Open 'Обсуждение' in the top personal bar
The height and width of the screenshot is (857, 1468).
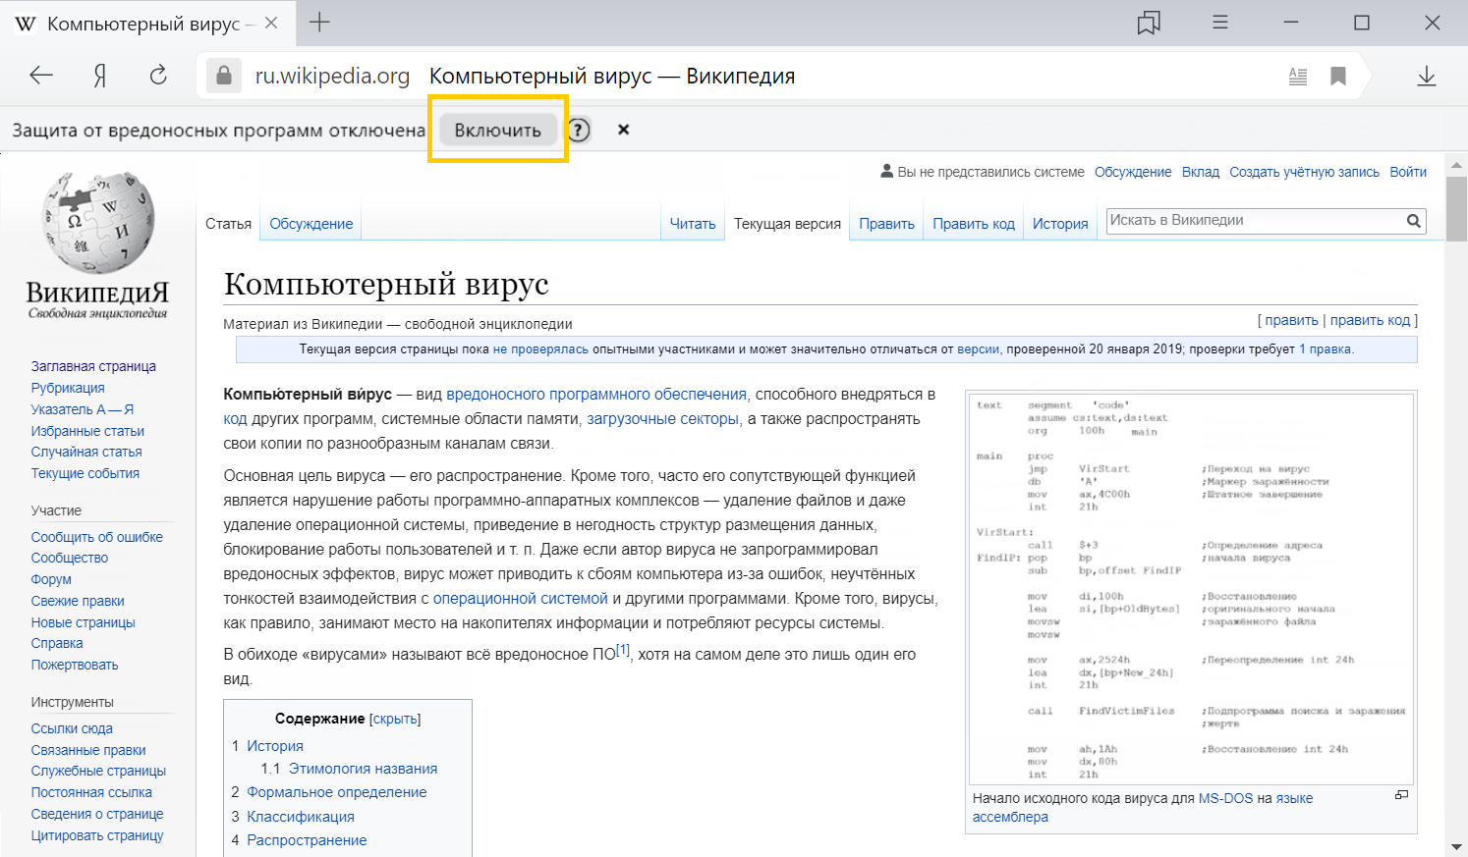[1133, 172]
